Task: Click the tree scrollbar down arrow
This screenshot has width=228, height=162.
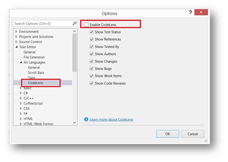Action: 75,123
